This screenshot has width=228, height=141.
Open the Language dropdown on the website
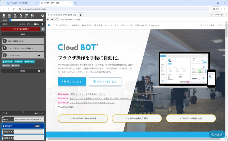(154, 25)
